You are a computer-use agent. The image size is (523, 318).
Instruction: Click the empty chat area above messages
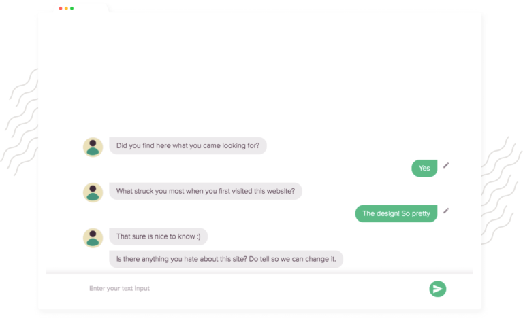pyautogui.click(x=259, y=73)
